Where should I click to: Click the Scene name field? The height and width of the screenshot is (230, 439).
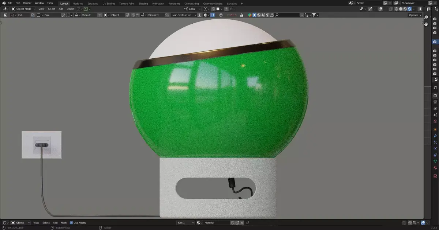tap(369, 3)
